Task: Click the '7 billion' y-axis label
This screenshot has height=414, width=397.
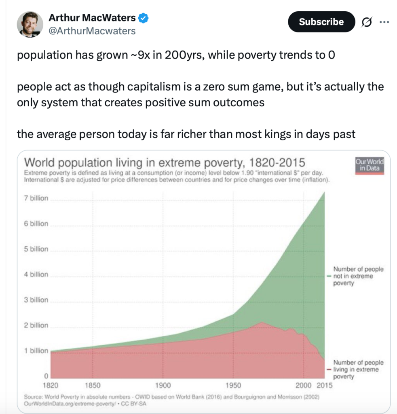Action: [36, 198]
